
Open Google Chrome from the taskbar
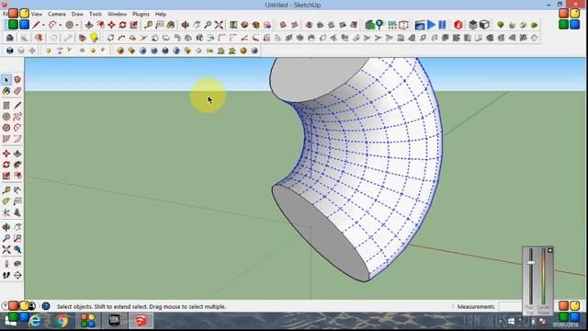[x=62, y=321]
